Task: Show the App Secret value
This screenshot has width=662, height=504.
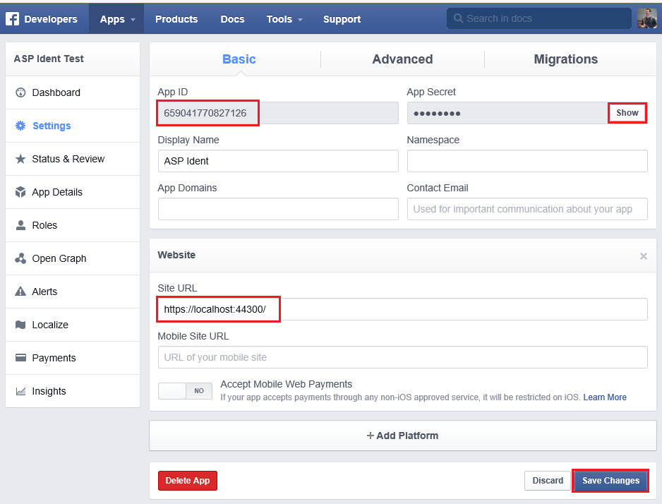Action: pyautogui.click(x=627, y=113)
